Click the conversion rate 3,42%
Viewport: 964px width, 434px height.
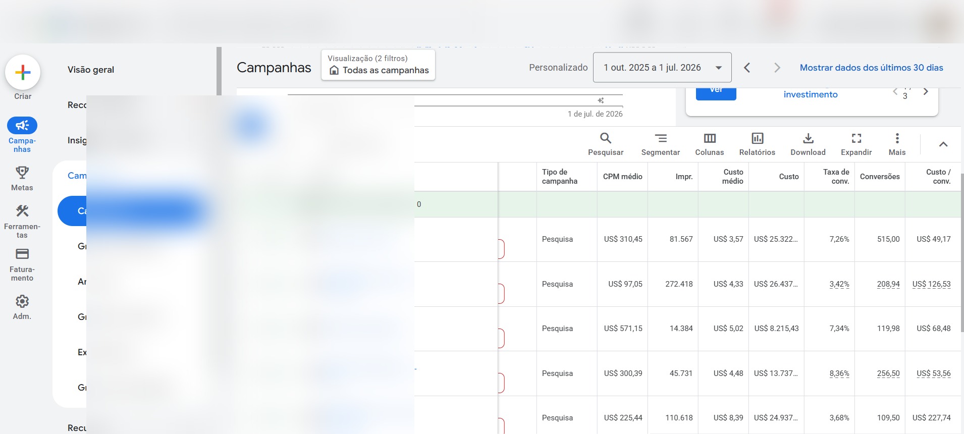(839, 284)
